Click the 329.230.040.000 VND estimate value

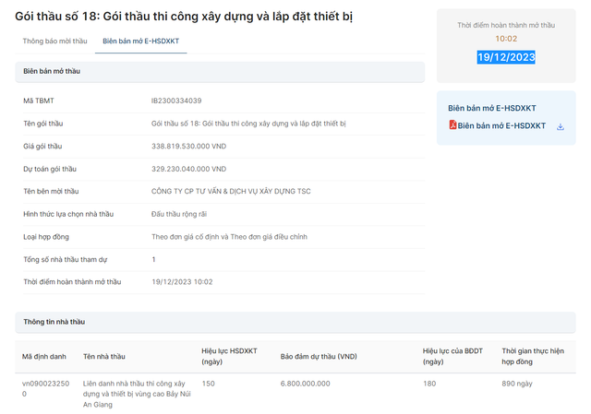coord(188,169)
